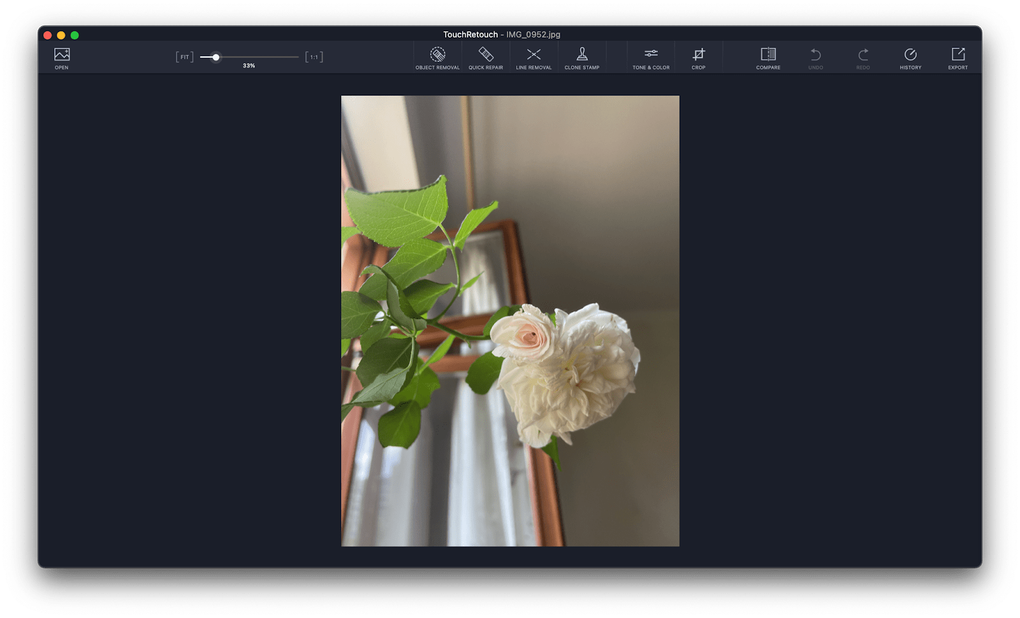This screenshot has height=618, width=1020.
Task: Redo the last undone edit
Action: (863, 57)
